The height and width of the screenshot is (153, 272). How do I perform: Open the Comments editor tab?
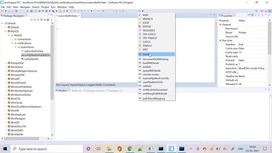tap(109, 85)
